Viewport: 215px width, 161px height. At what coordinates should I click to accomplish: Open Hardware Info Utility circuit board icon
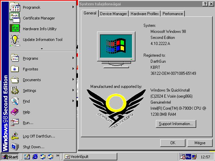(x=15, y=29)
